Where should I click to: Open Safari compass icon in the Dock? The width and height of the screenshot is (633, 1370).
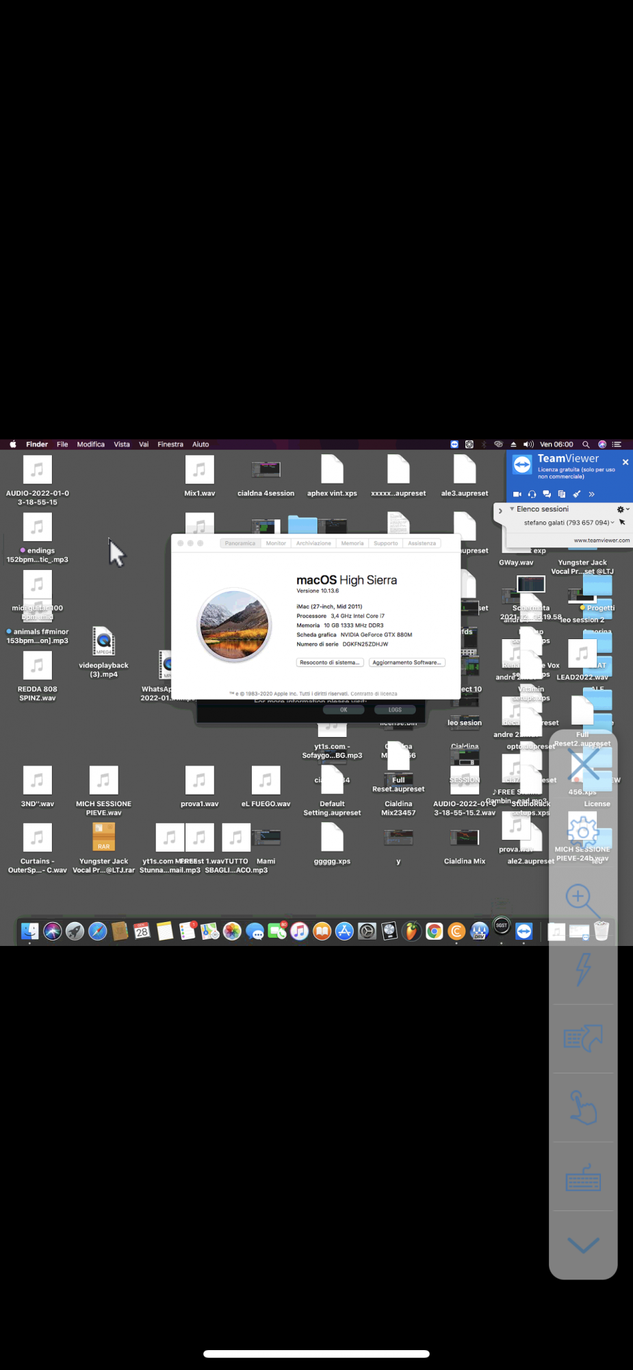point(97,931)
